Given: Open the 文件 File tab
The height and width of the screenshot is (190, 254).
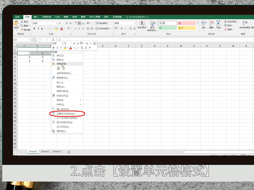Looking at the screenshot, I should click(x=17, y=17).
